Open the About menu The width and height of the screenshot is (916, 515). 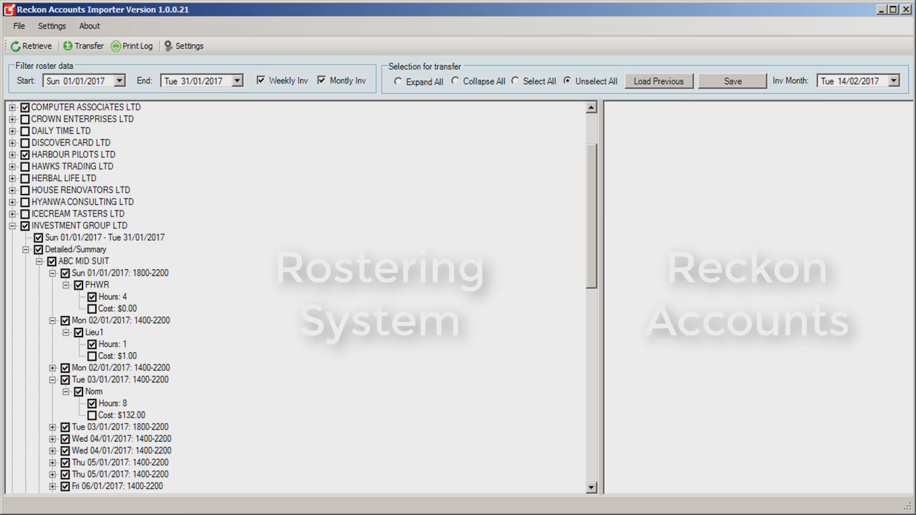[89, 26]
